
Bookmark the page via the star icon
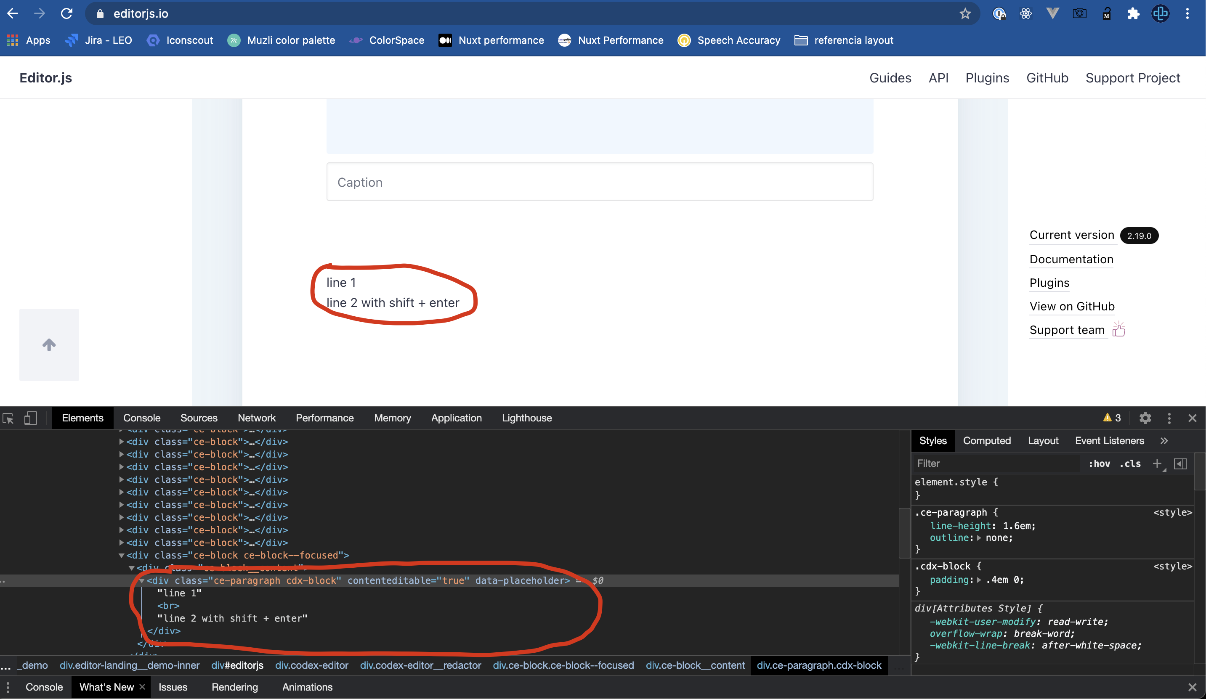tap(965, 13)
